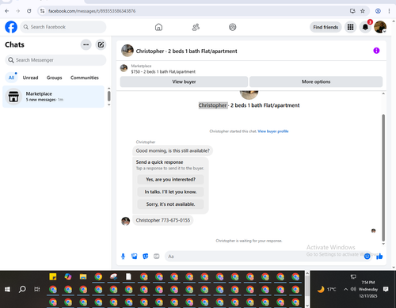396x308 pixels.
Task: Open Task View on the taskbar
Action: [37, 289]
